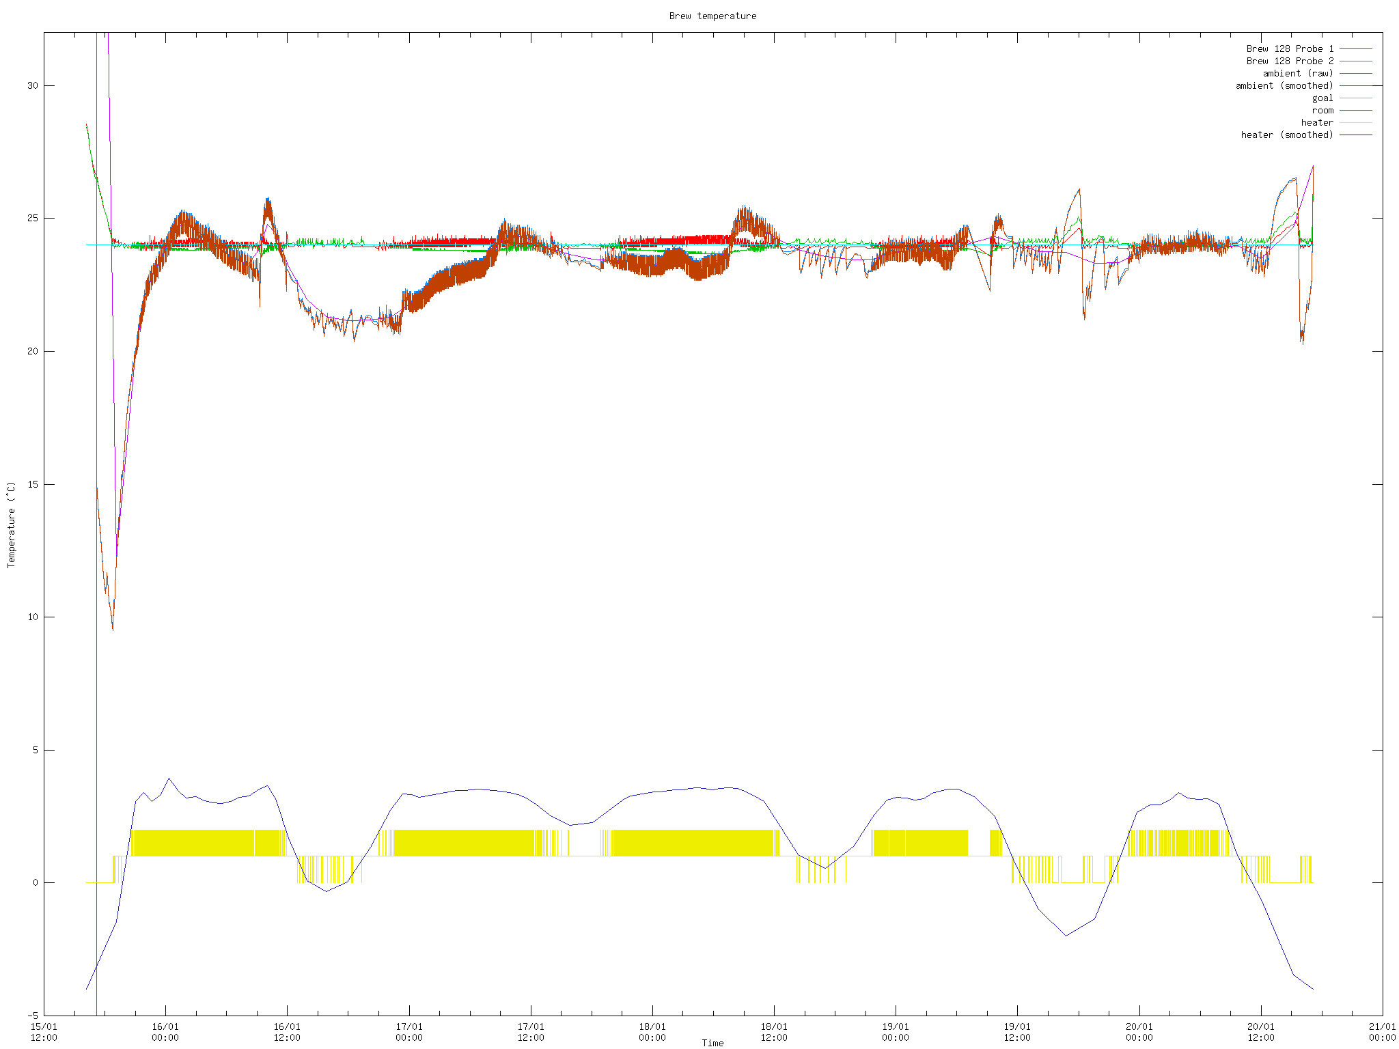Click the 'Time' x-axis label
1399x1049 pixels.
712,1043
